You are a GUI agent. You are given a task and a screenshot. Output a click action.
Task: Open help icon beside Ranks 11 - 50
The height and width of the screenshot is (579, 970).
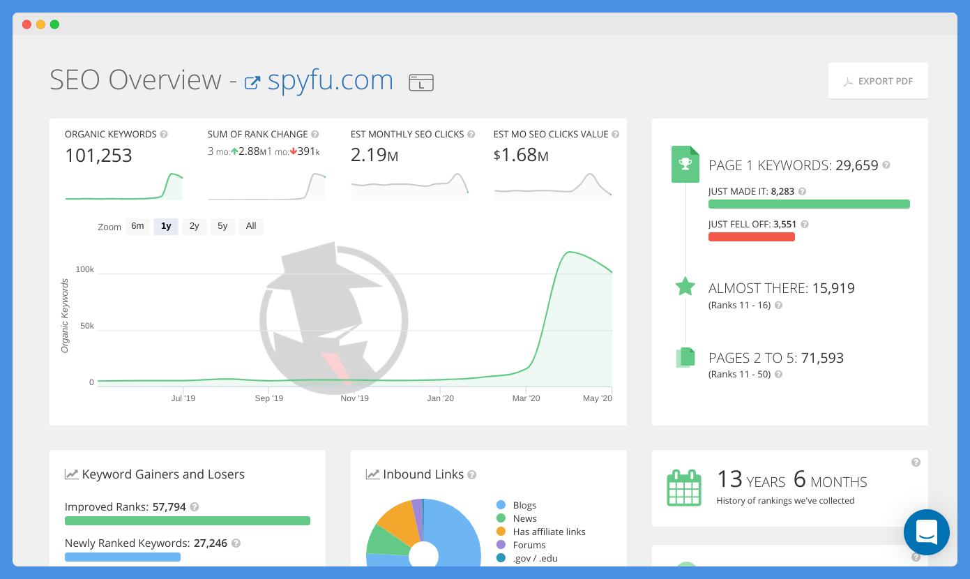click(x=778, y=375)
